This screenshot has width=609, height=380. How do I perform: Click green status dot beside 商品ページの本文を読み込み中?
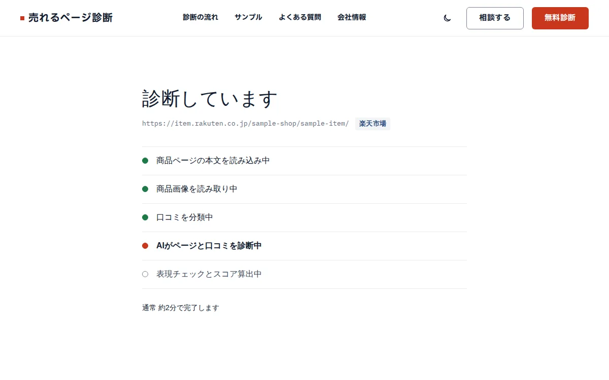pyautogui.click(x=145, y=161)
